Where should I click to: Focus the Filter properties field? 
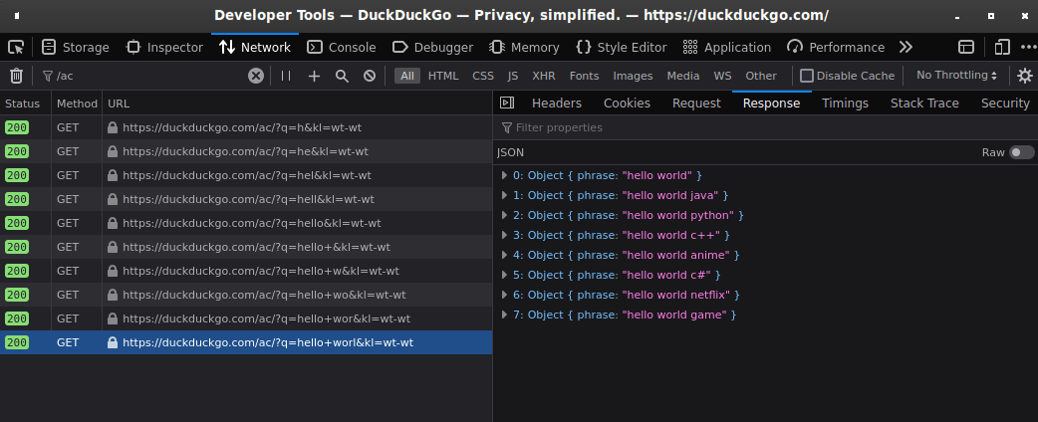click(765, 127)
